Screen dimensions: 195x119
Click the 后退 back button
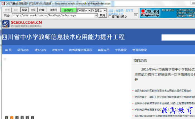pyautogui.click(x=7, y=10)
